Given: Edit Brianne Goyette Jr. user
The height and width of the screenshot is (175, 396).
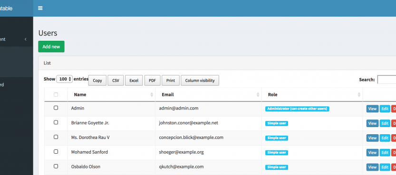Looking at the screenshot, I should (385, 123).
